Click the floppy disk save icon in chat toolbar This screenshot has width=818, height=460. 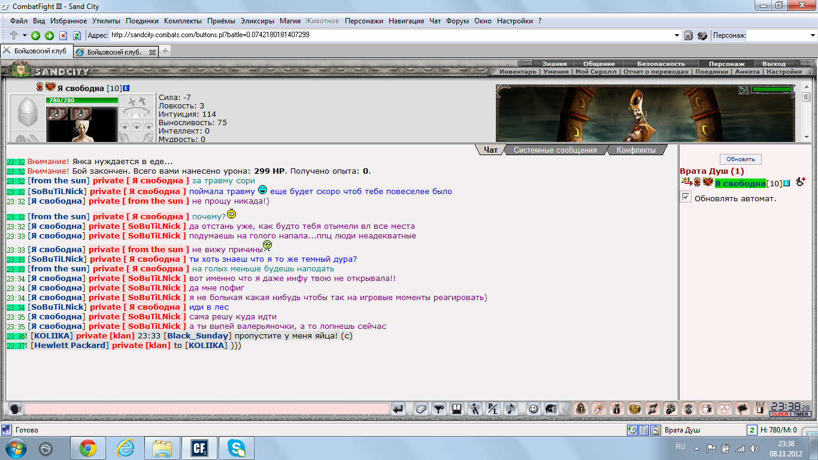[x=457, y=409]
